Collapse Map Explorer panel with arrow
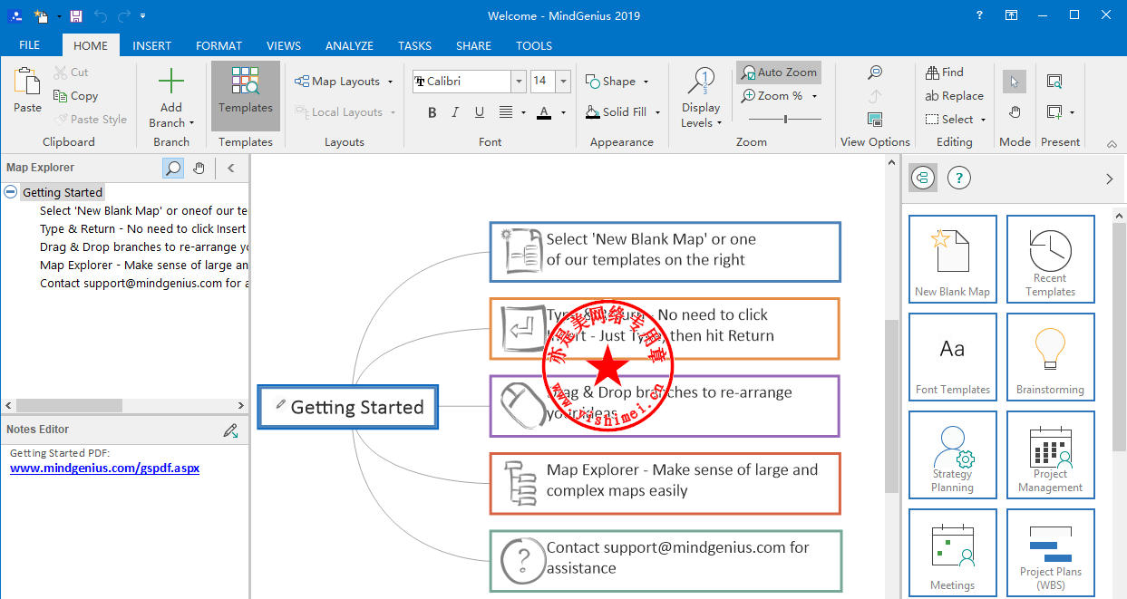 pos(230,168)
